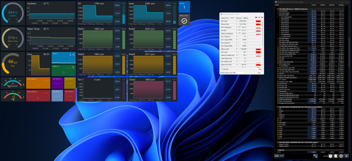Collapse the CPU AMD Ryzen sensor group

[276, 9]
